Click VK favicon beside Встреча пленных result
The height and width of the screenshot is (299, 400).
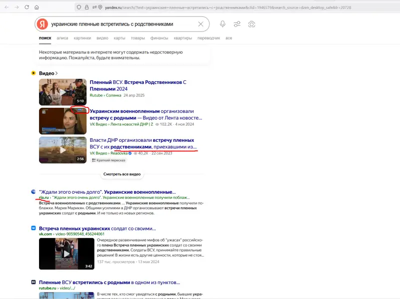pos(33,228)
